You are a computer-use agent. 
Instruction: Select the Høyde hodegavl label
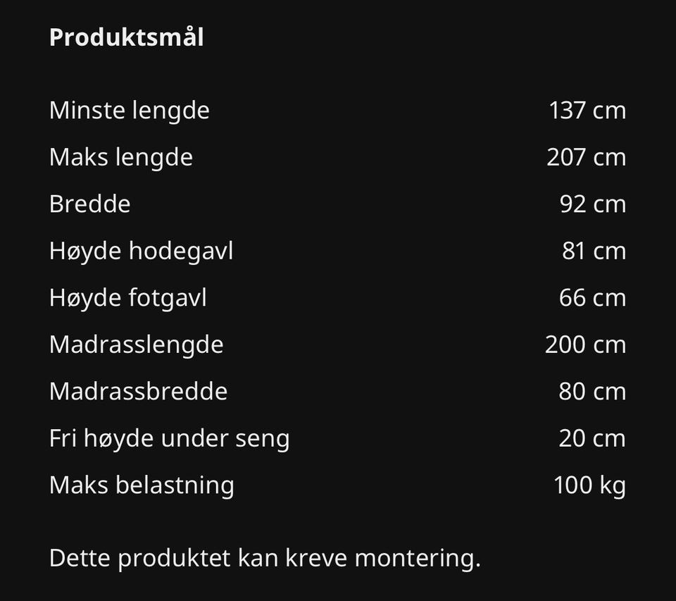click(141, 251)
